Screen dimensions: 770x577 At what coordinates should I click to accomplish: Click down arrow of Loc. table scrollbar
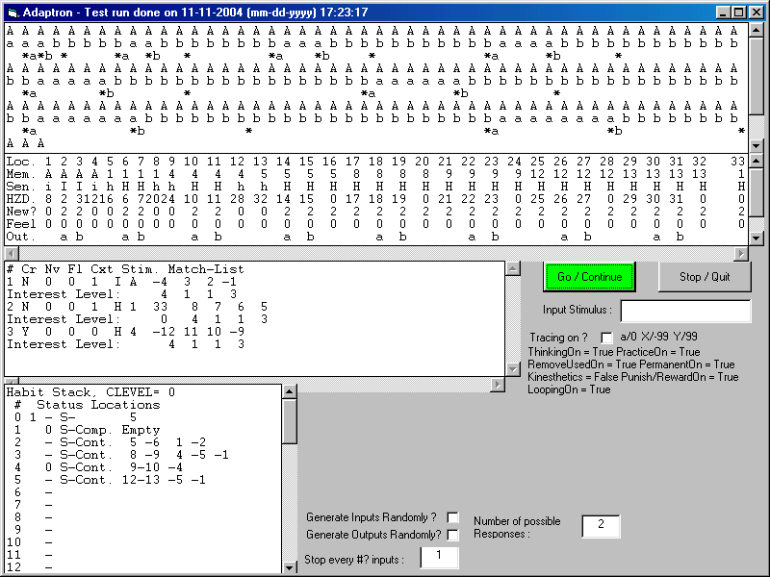coord(757,238)
